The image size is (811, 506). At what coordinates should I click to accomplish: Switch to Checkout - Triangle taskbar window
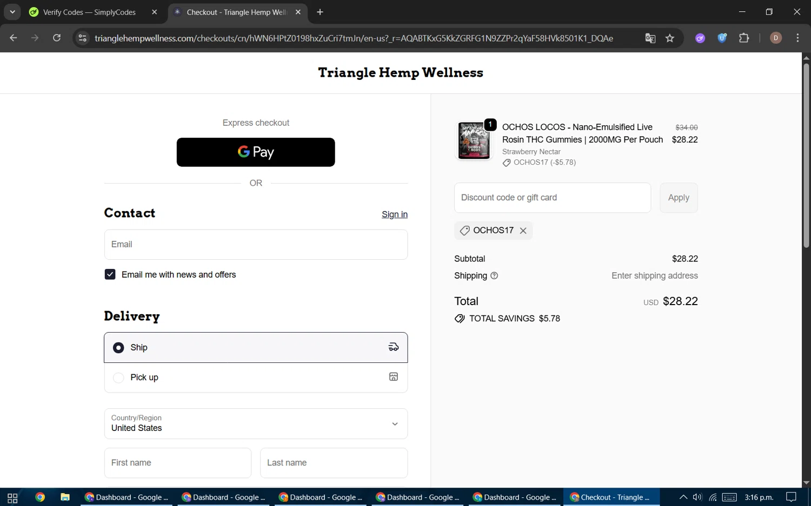[611, 497]
